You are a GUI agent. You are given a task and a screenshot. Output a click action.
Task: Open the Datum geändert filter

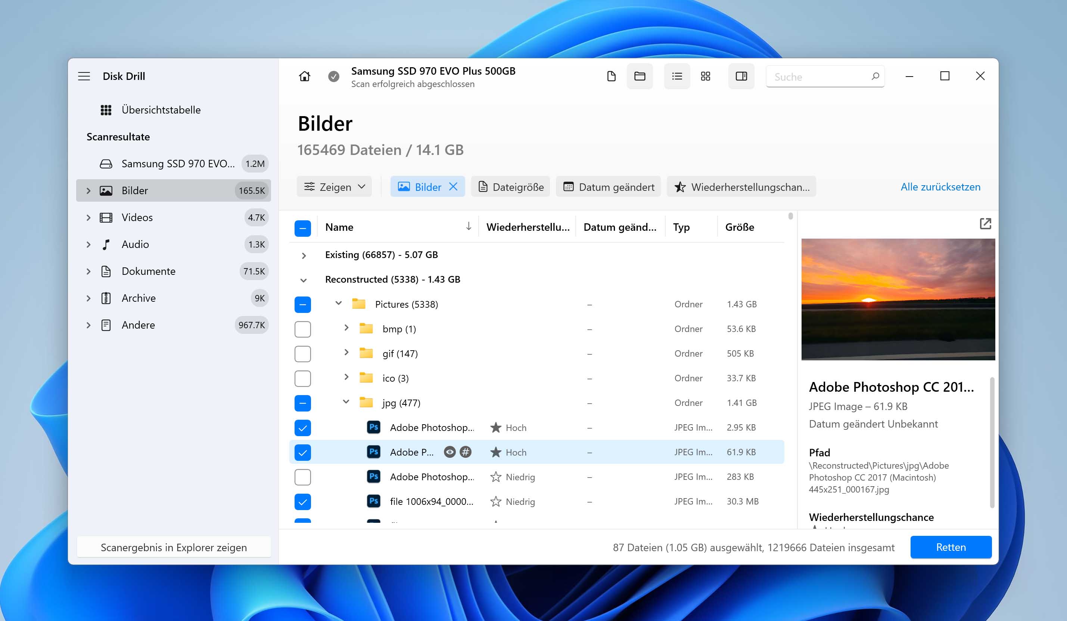pos(608,187)
